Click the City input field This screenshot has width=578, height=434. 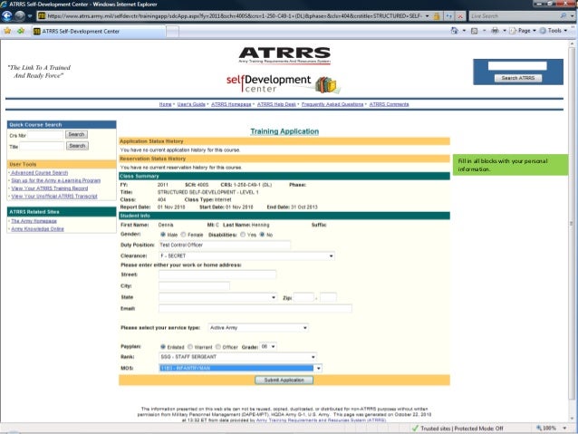pos(194,285)
